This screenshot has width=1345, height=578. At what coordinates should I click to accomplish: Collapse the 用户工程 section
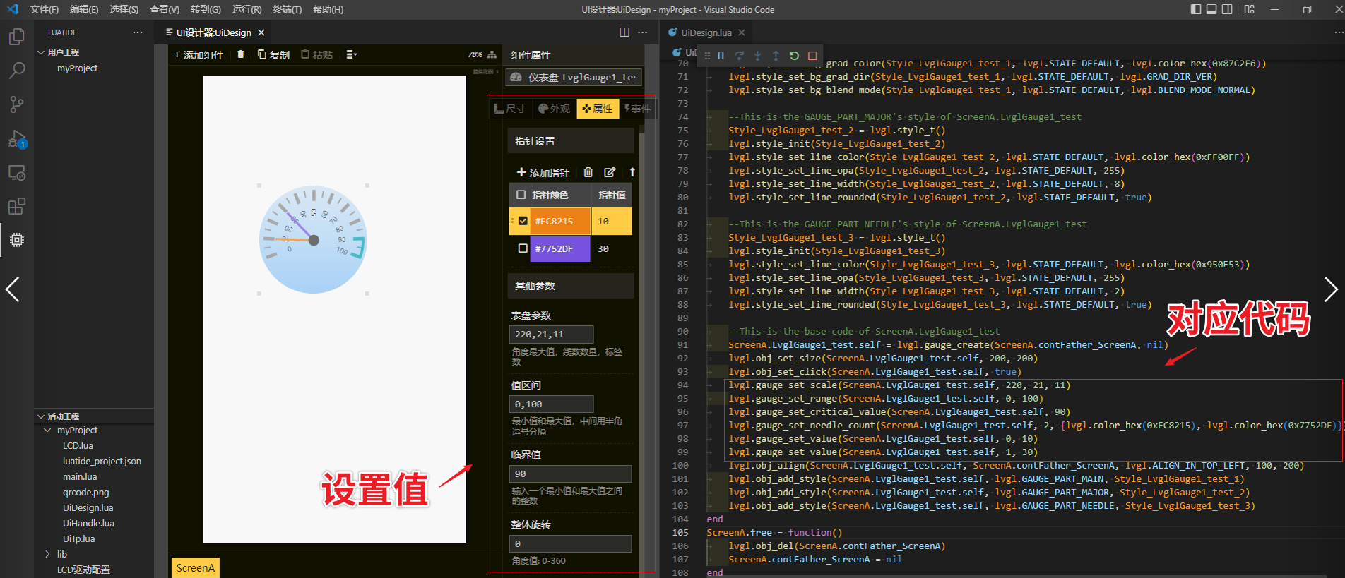tap(41, 52)
